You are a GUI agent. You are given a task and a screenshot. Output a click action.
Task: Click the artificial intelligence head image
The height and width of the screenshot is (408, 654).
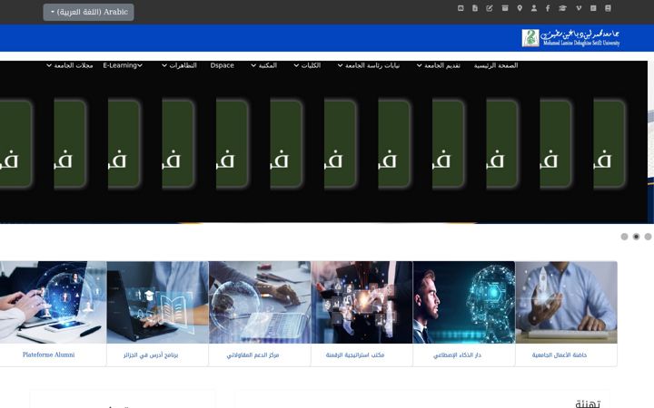pos(464,302)
